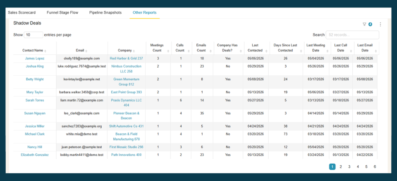Select email barbara.walker.3459@corp.test
Image resolution: width=397 pixels, height=181 pixels.
pos(82,92)
